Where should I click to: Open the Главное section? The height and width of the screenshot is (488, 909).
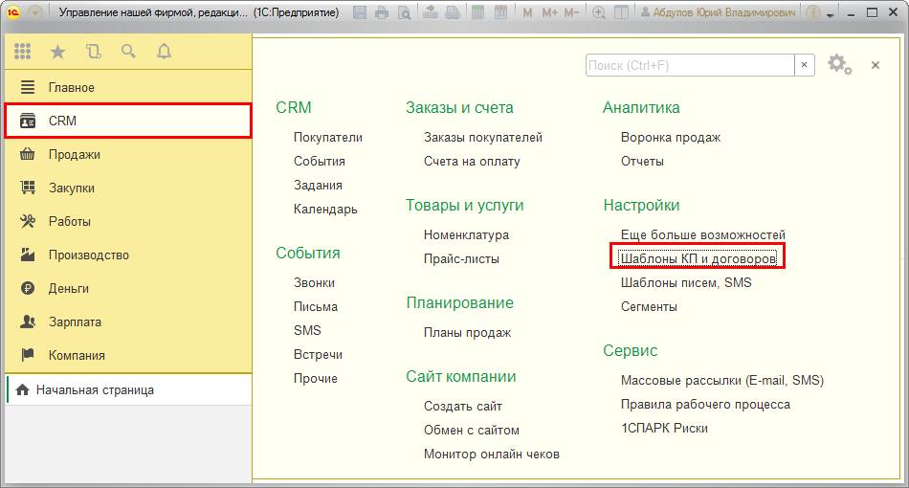click(128, 87)
